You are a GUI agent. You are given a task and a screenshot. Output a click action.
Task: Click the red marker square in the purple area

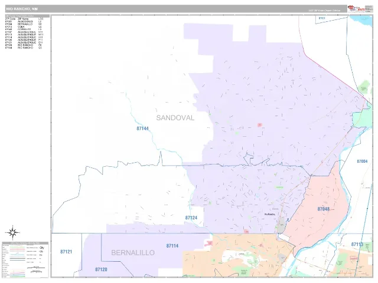coord(260,124)
